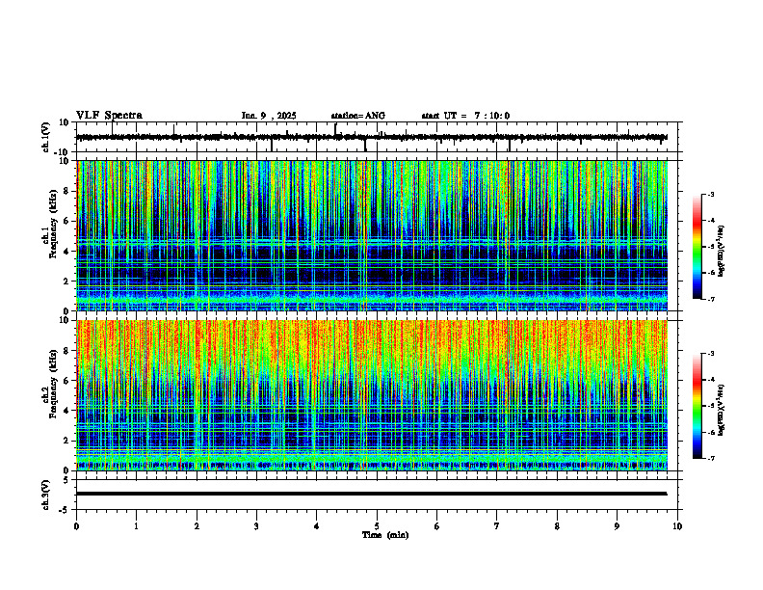Click the ch.1 spectrogram color scale bar
The width and height of the screenshot is (763, 590).
[697, 247]
